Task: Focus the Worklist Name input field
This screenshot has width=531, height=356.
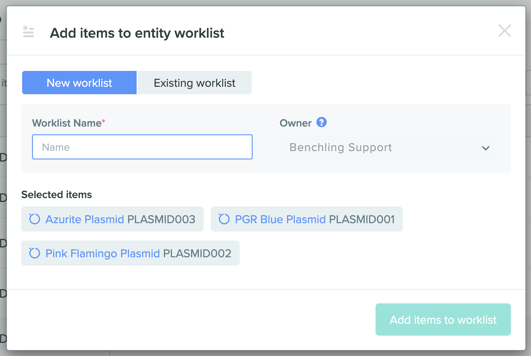Action: [142, 147]
